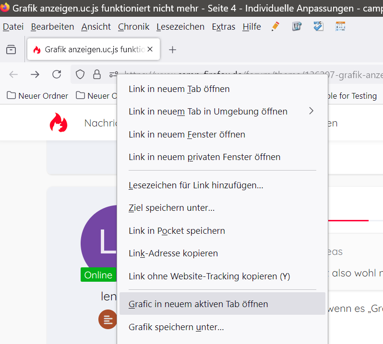Select Link ohne Website-Tracking kopieren
383x344 pixels.
point(222,276)
